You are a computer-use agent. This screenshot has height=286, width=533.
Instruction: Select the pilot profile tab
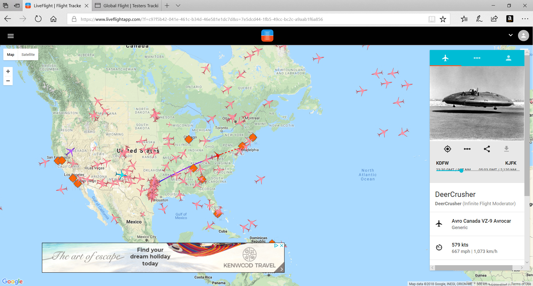[509, 58]
